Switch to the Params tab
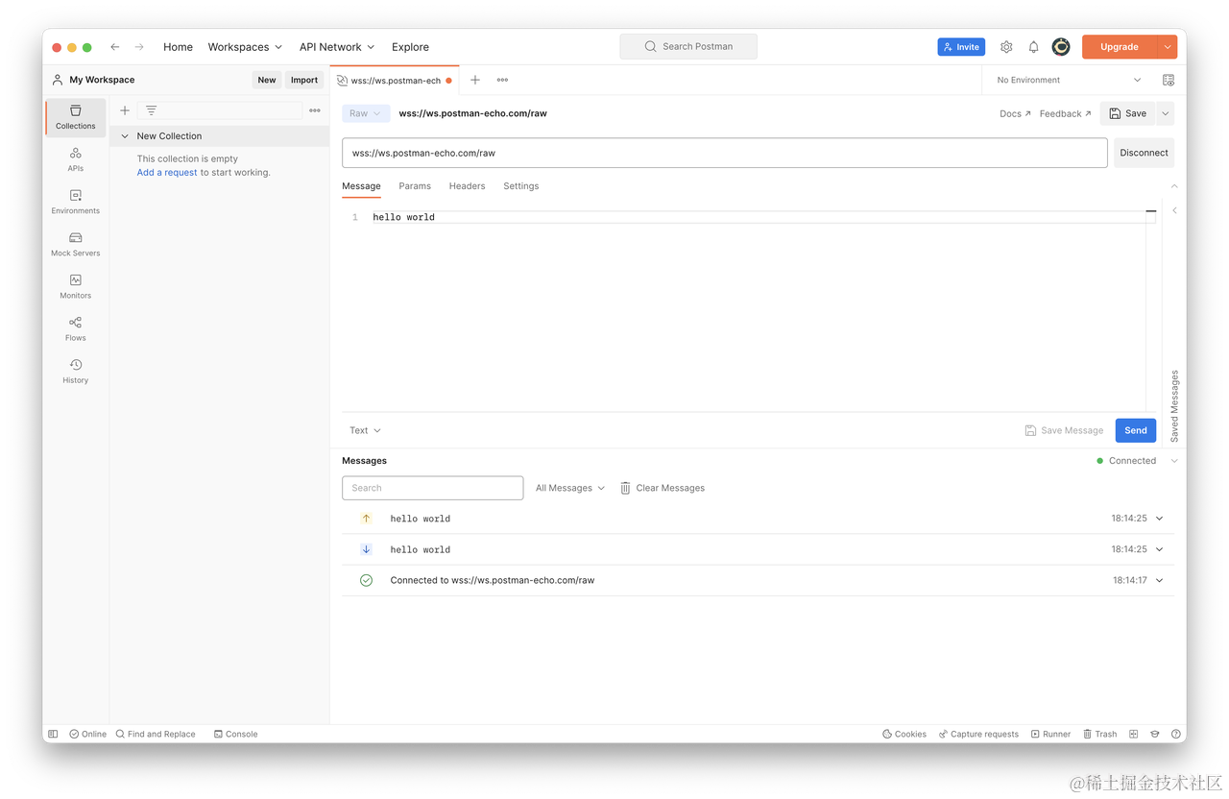Screen dimensions: 1229x799 click(x=415, y=186)
